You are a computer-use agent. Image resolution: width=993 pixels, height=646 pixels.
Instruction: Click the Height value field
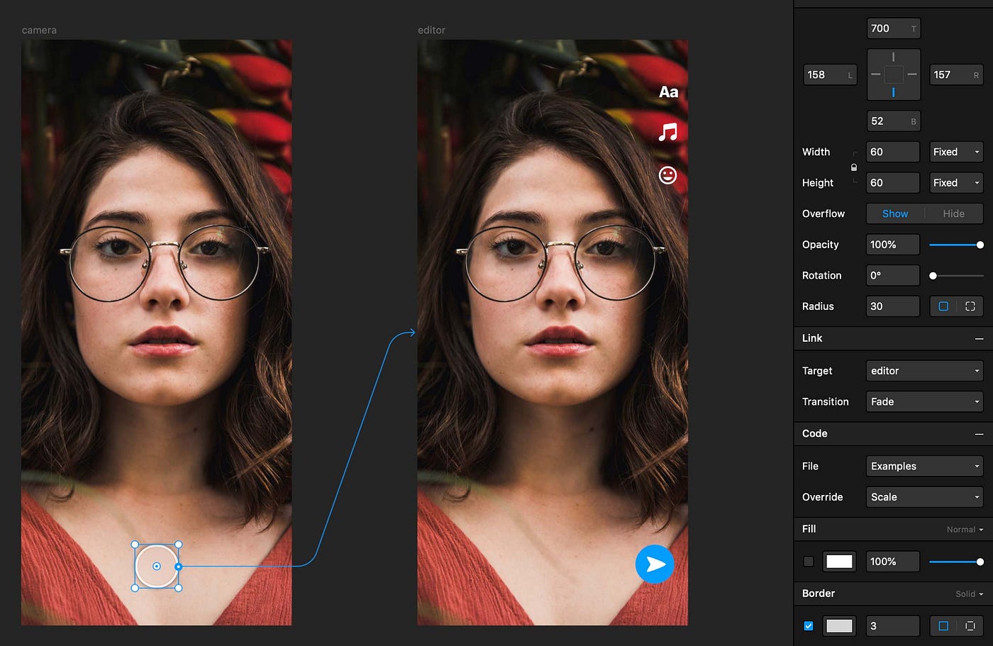(x=893, y=183)
